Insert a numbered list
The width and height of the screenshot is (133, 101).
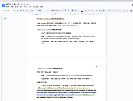pyautogui.click(x=116, y=11)
